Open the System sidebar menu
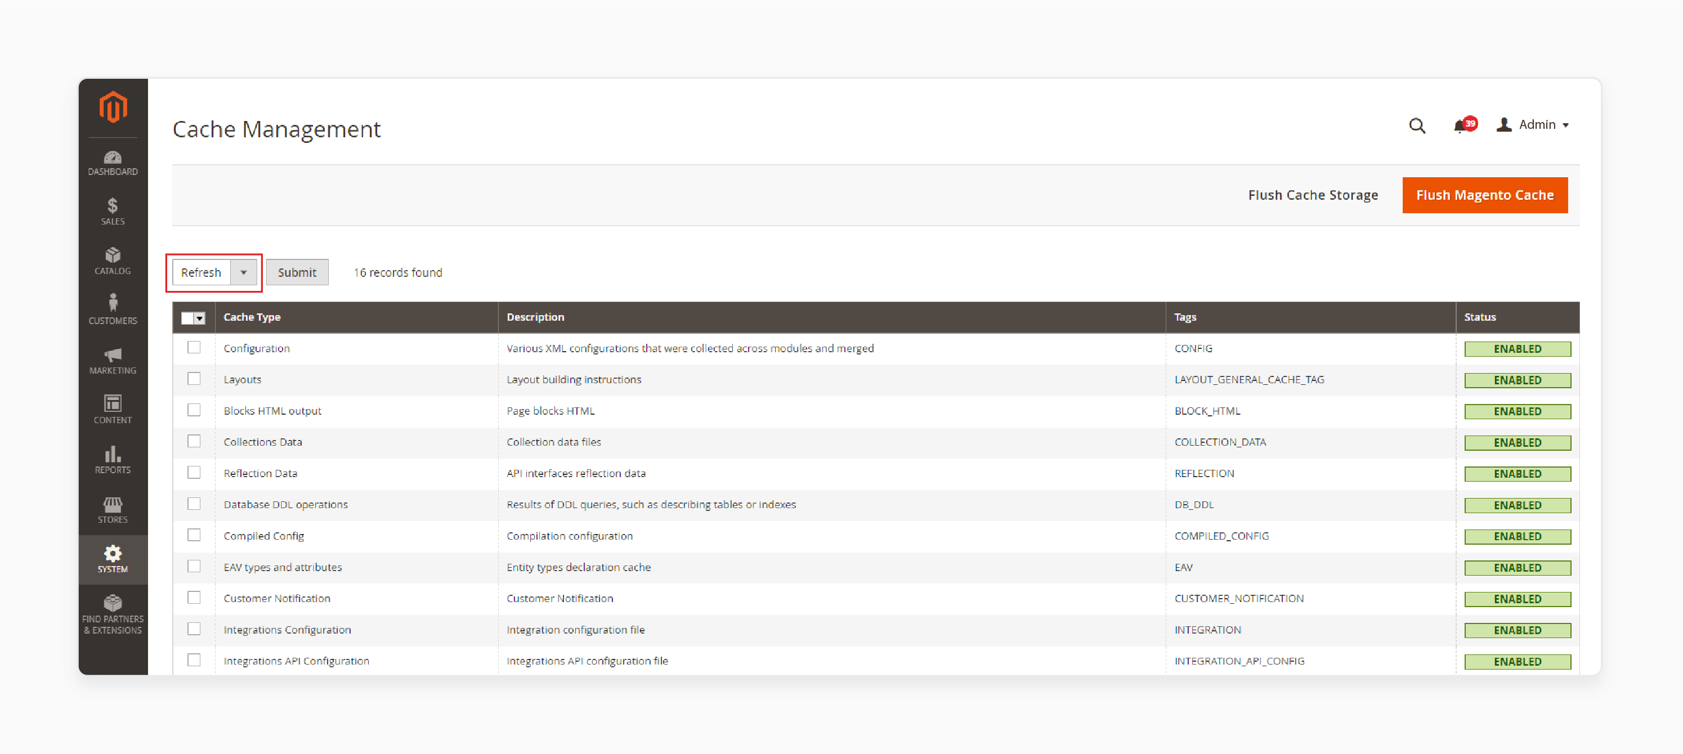 (x=113, y=559)
